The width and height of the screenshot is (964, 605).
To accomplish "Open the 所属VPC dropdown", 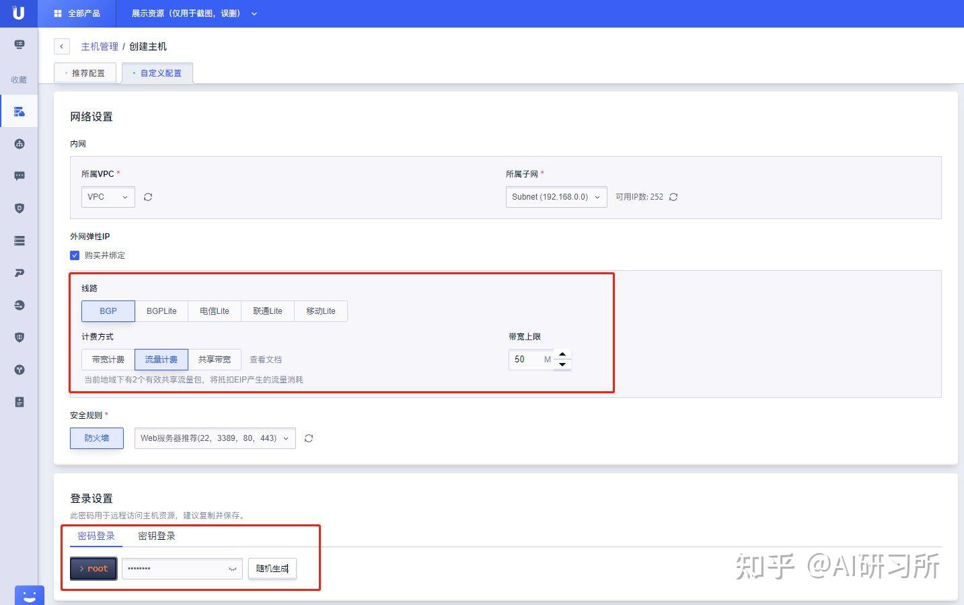I will coord(107,196).
